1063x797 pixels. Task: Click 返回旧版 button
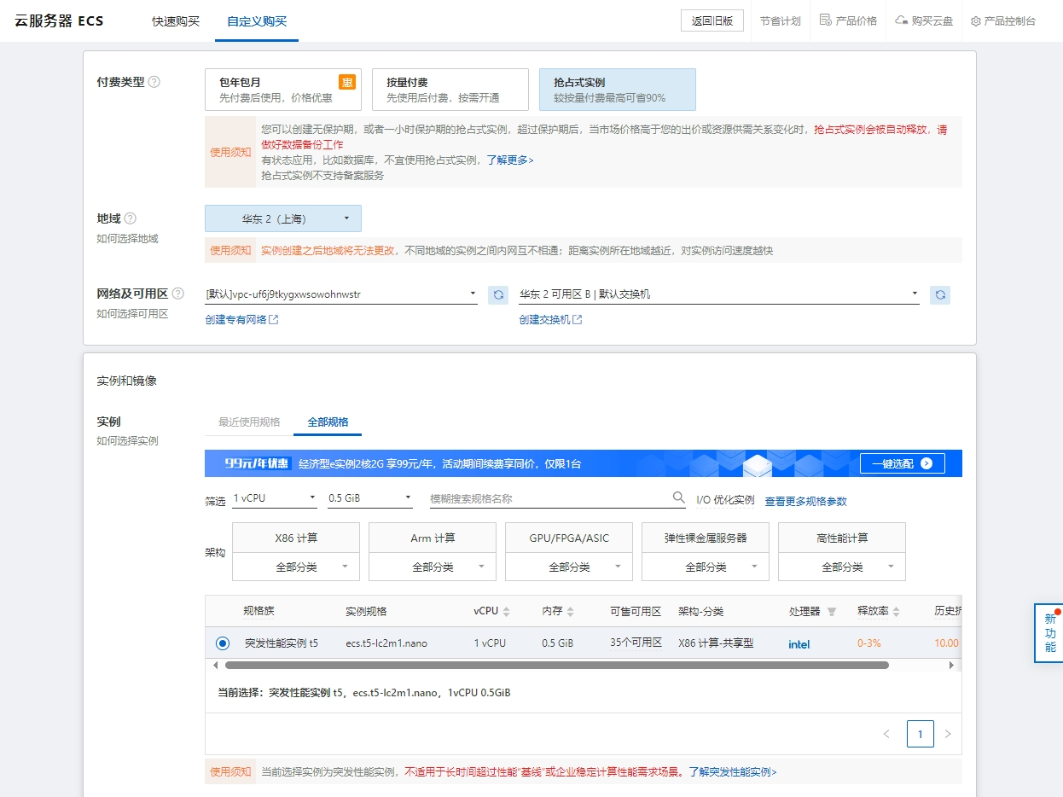coord(712,21)
